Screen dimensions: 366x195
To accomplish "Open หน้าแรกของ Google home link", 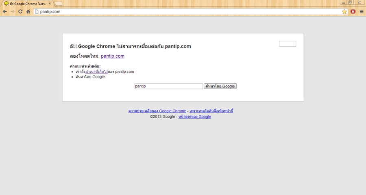I will 195,117.
